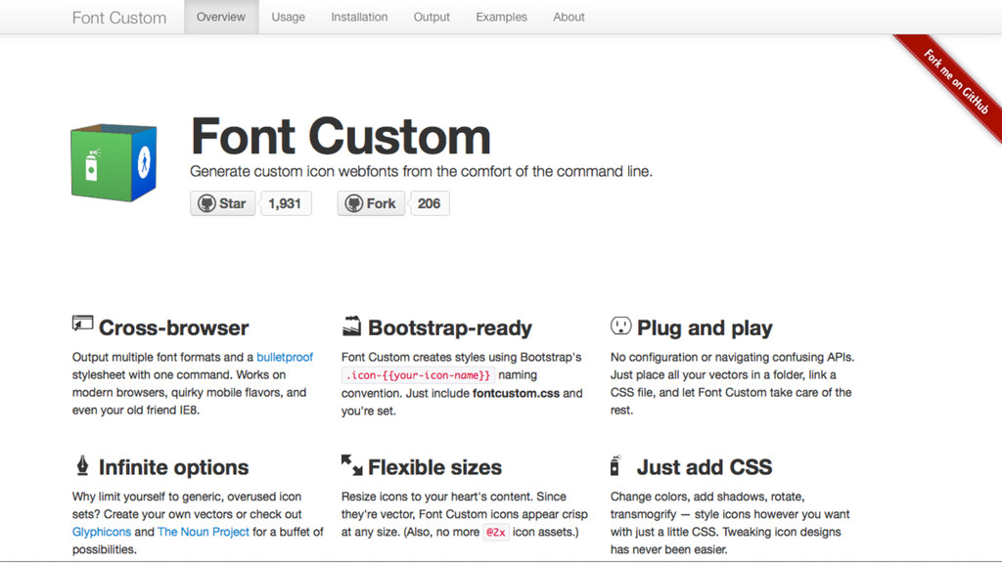Click the Bootstrap-ready icon

(351, 325)
